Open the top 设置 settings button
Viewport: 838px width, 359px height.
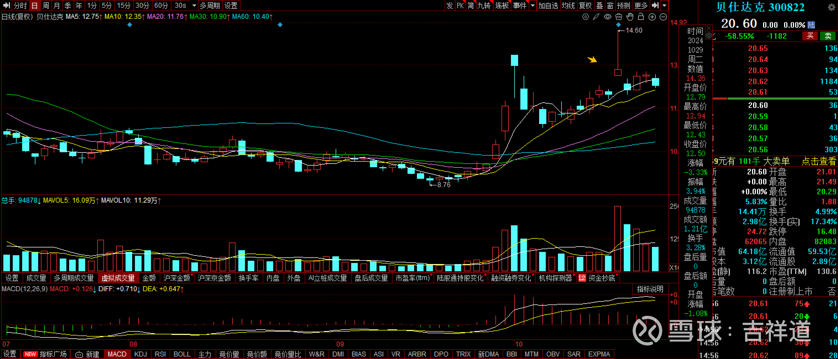231,6
